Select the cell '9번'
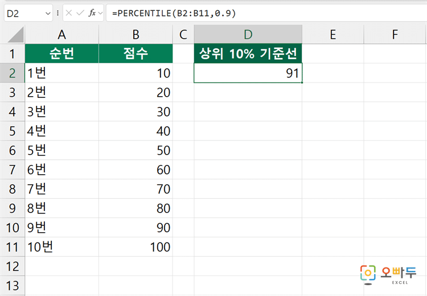 (x=62, y=228)
